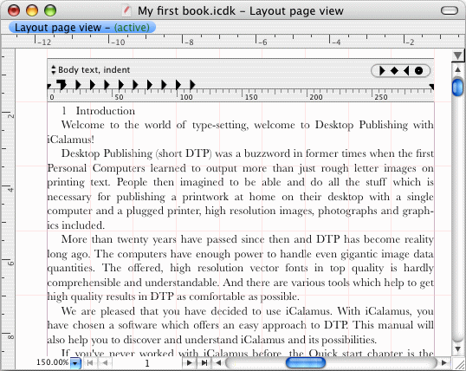Click the left margin marker at ruler zero
The height and width of the screenshot is (371, 466).
coord(49,87)
